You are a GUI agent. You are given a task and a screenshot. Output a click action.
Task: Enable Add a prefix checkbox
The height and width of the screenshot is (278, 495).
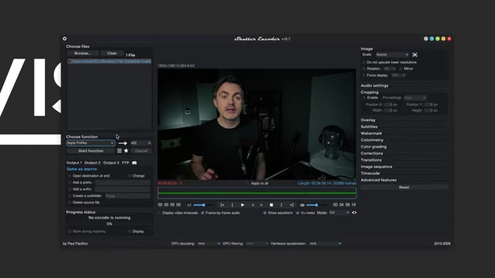(x=70, y=182)
